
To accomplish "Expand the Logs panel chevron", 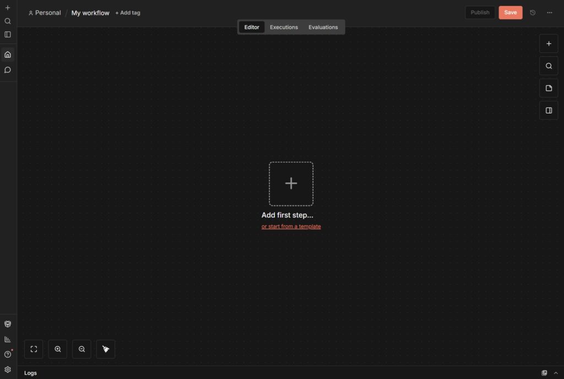I will (555, 373).
